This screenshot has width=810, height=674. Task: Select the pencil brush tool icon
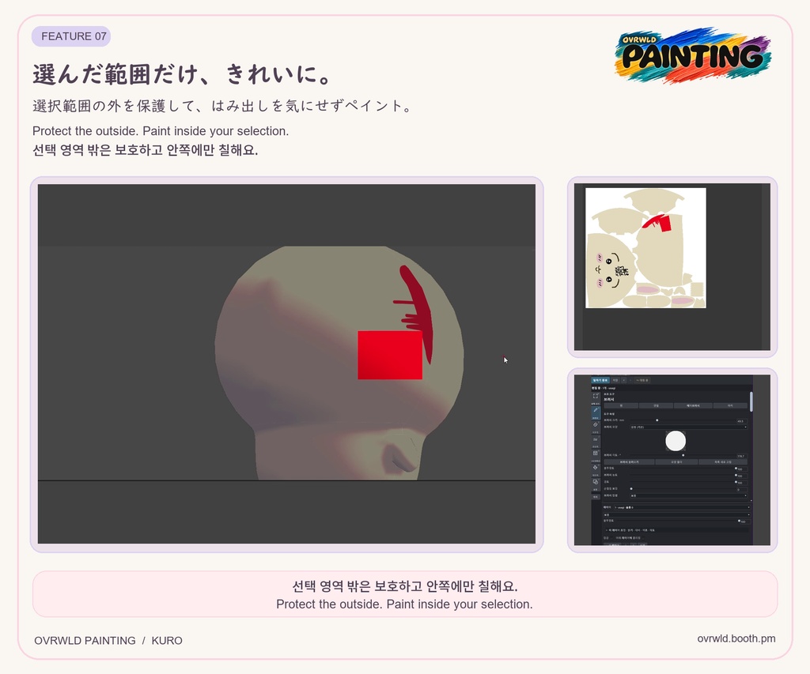tap(596, 410)
